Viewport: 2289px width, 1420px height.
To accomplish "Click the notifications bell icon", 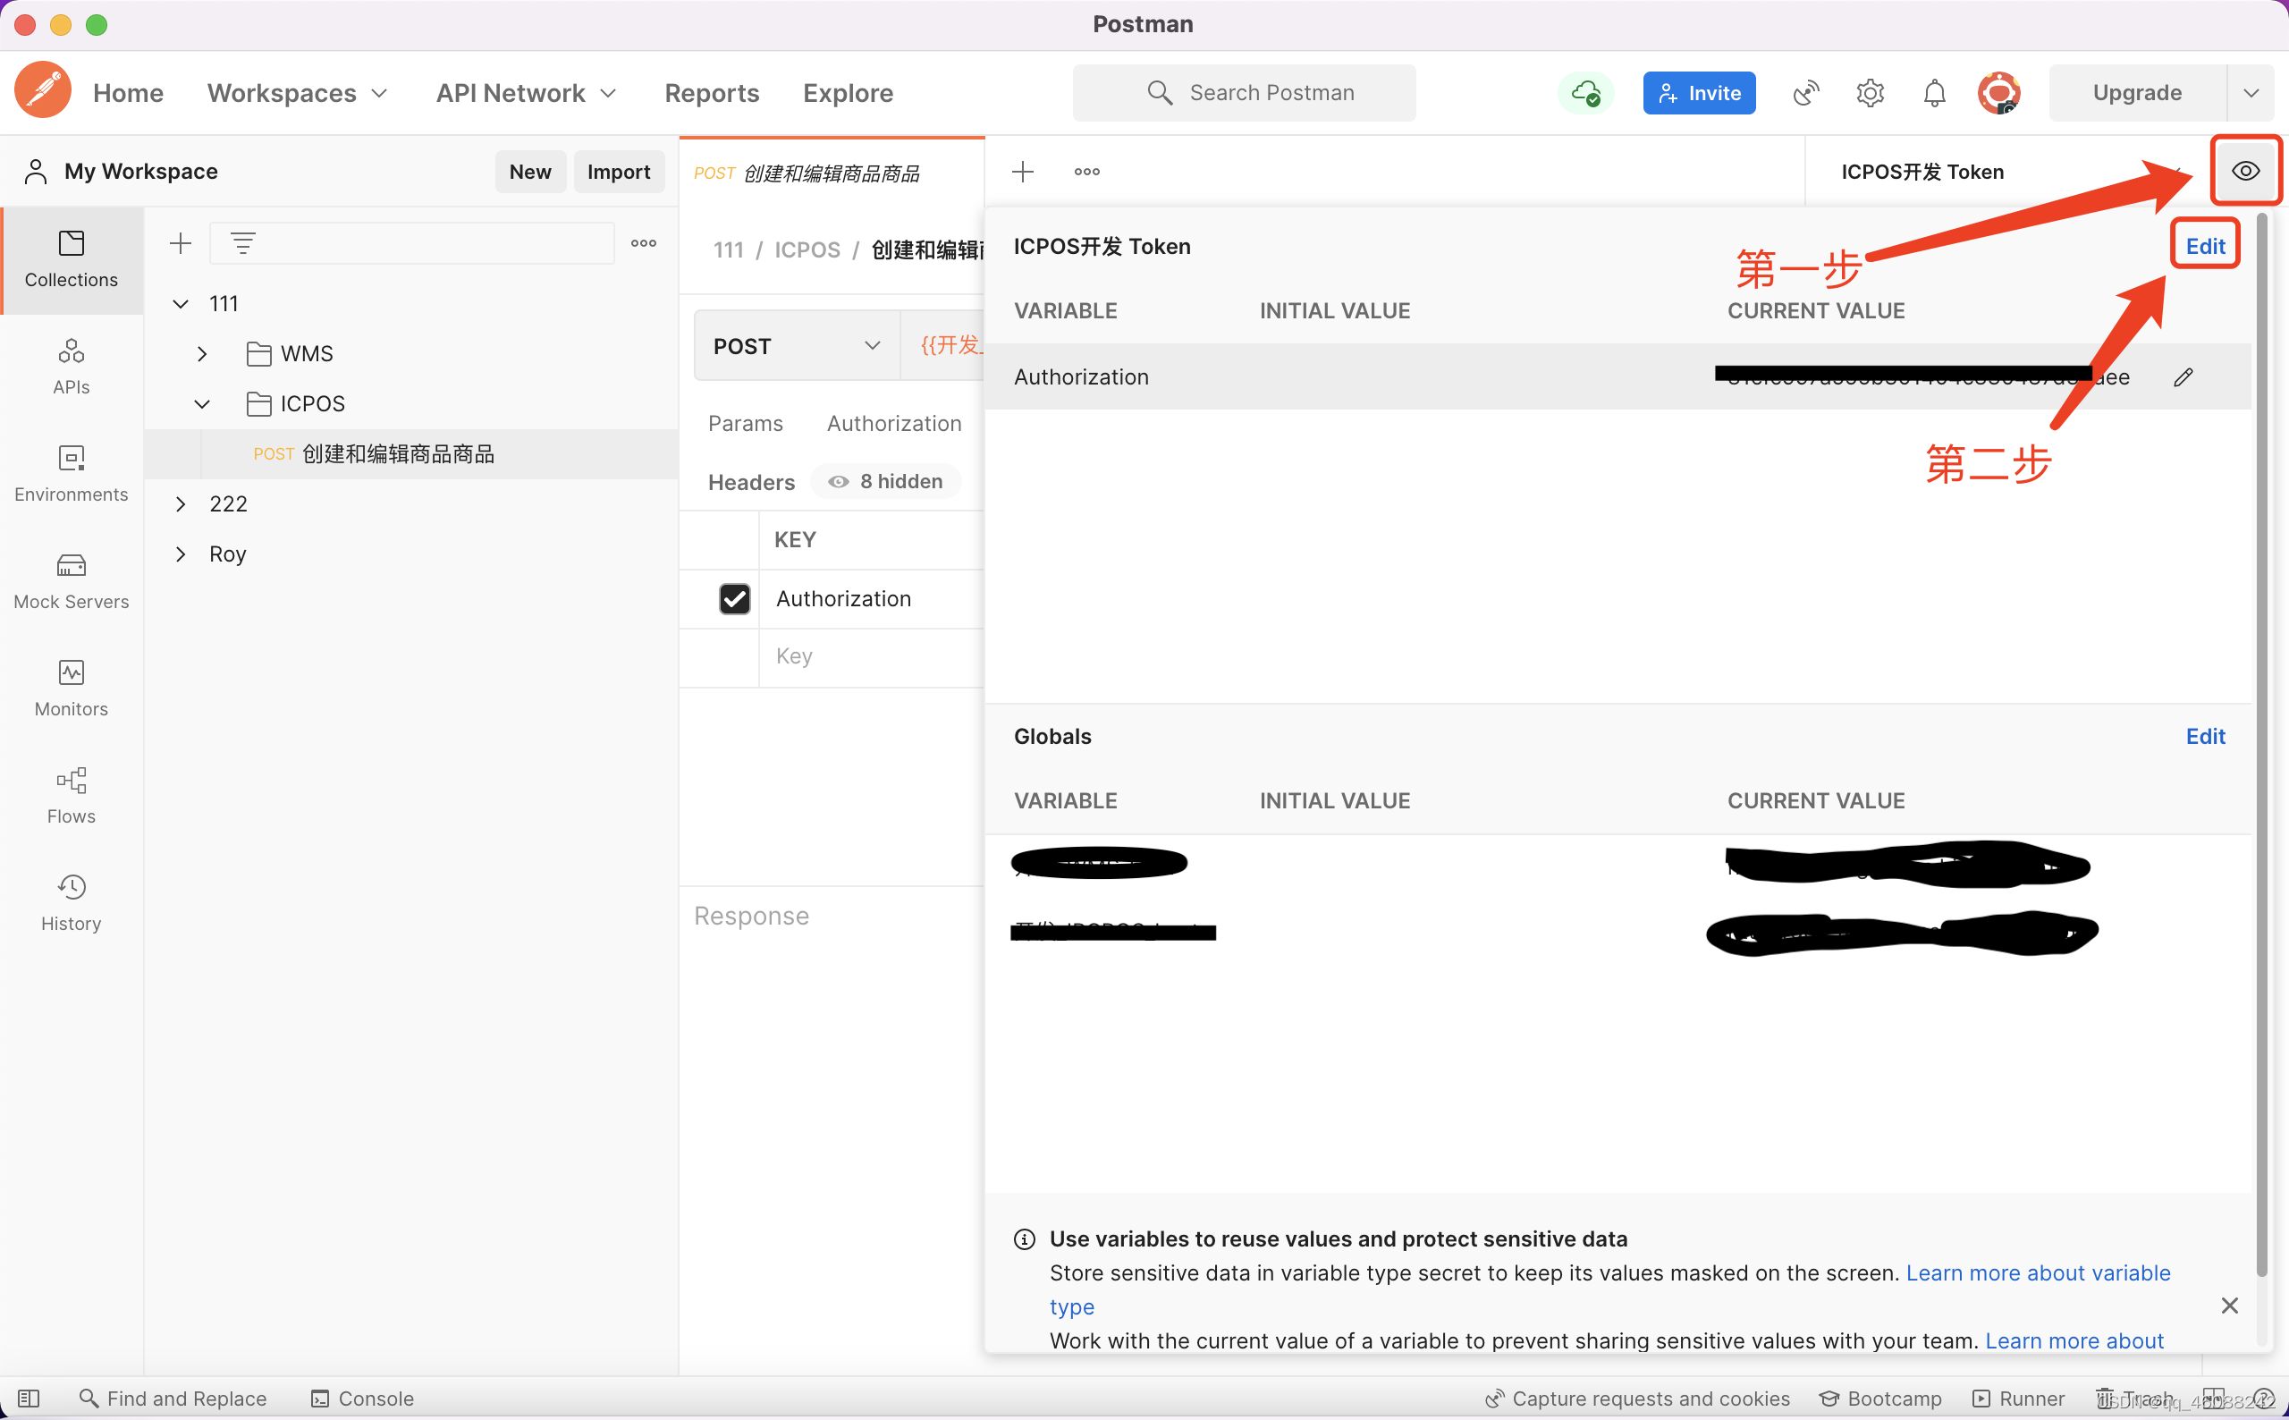I will point(1934,93).
